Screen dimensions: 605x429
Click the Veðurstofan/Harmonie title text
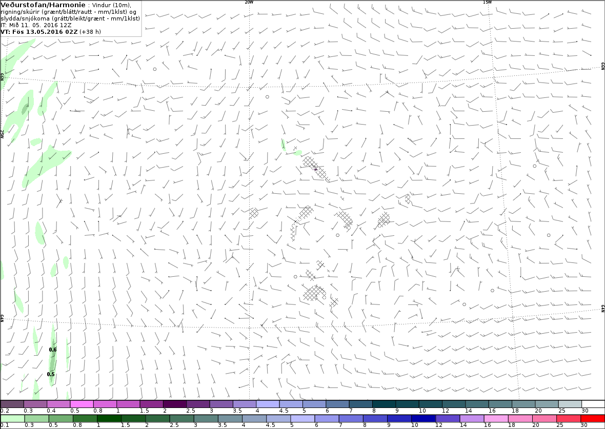tap(43, 5)
